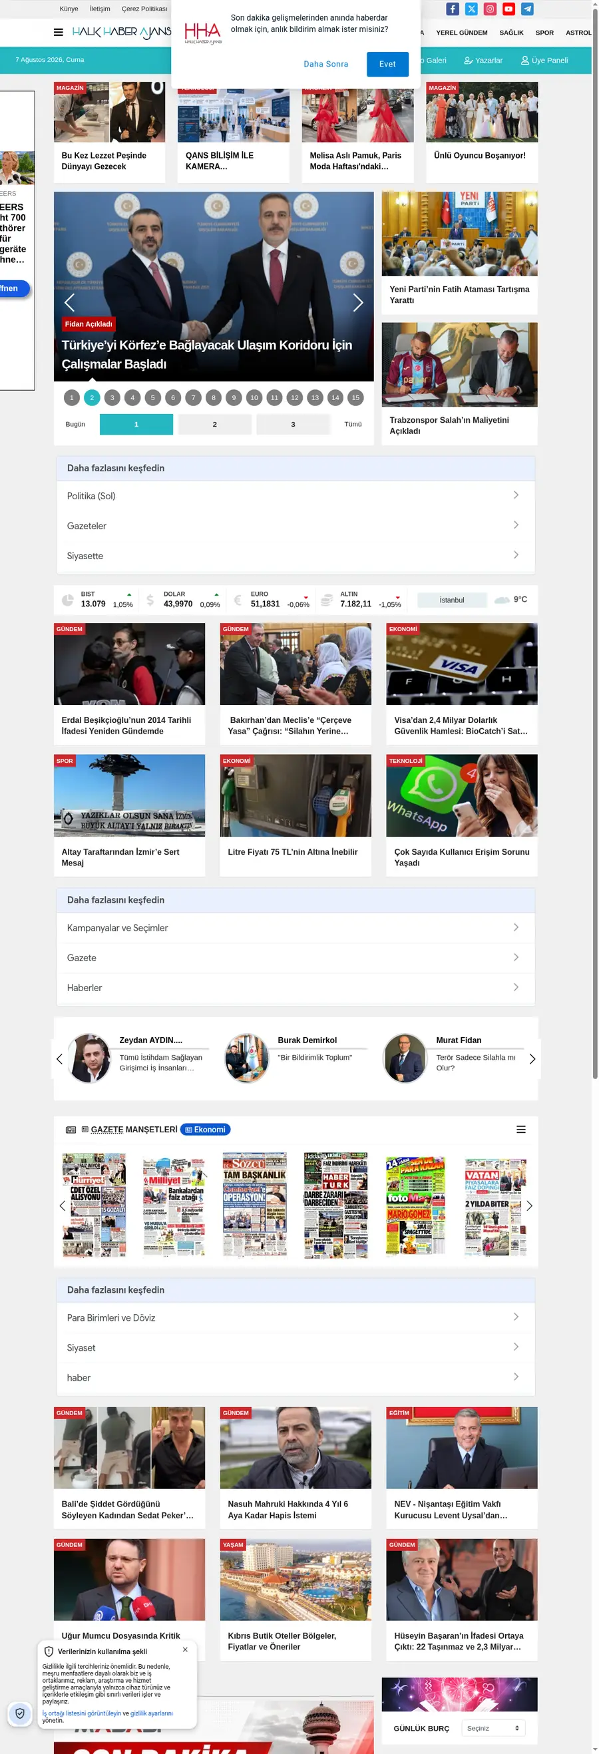Switch to headline group tab 2
This screenshot has width=599, height=1754.
coord(214,424)
